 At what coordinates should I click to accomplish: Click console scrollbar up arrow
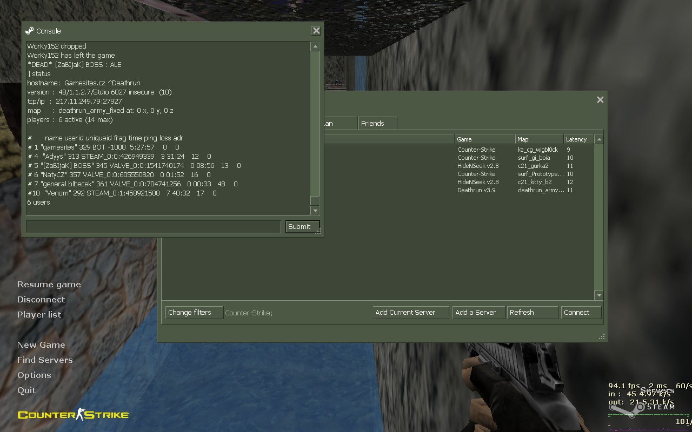315,47
